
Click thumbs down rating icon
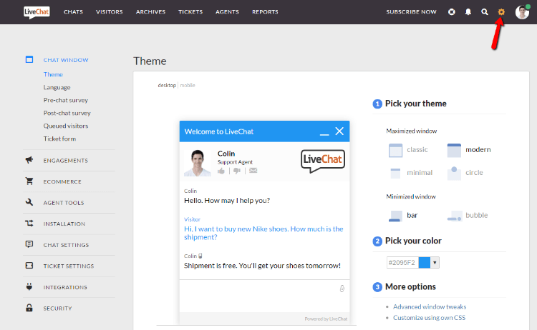(237, 171)
